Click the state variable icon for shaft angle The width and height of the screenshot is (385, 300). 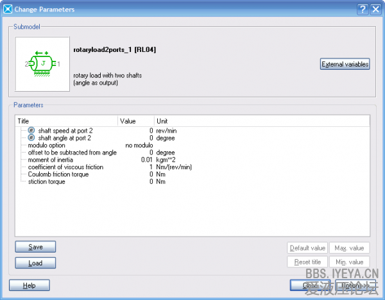point(31,138)
